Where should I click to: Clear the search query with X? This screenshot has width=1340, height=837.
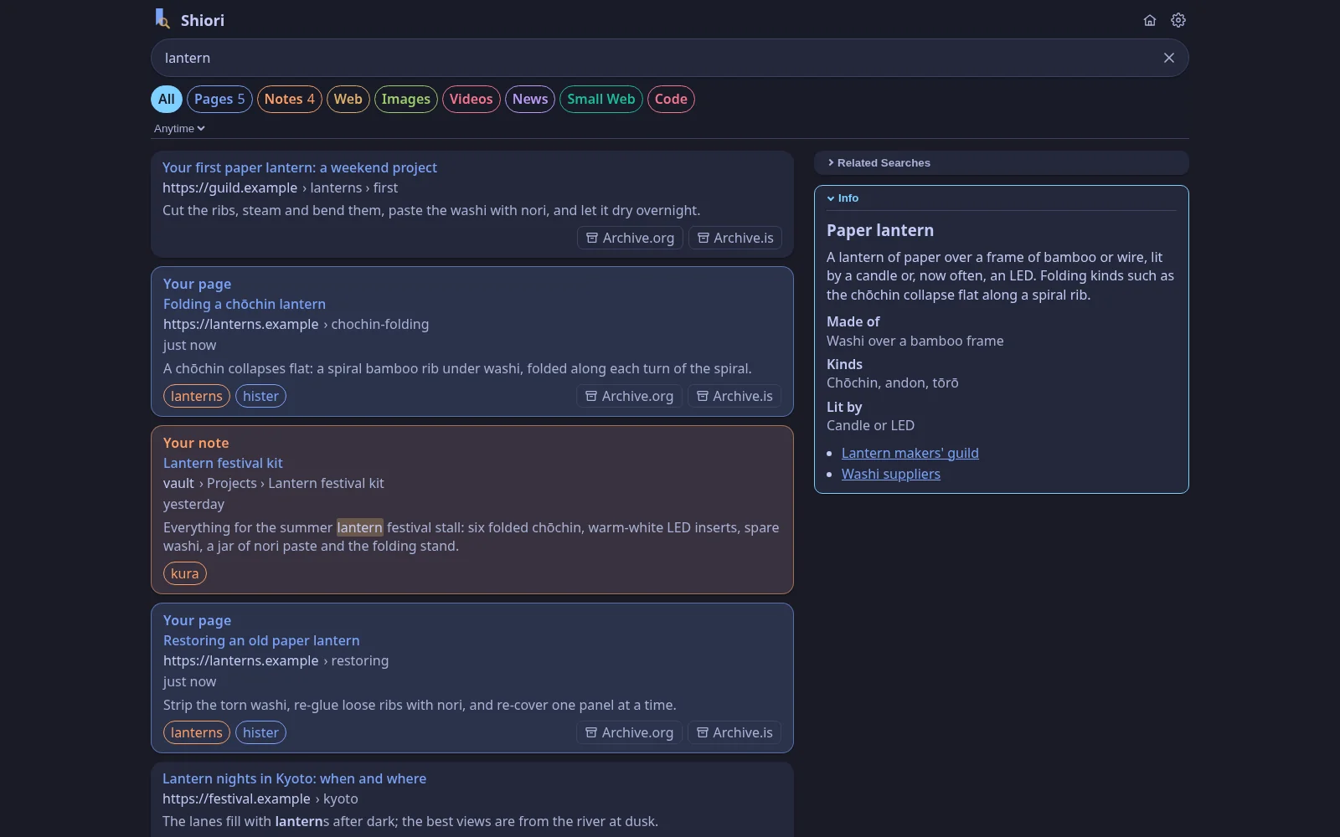[x=1169, y=58]
